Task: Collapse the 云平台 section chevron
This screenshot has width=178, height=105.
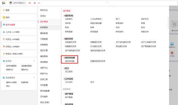Action: point(34,61)
